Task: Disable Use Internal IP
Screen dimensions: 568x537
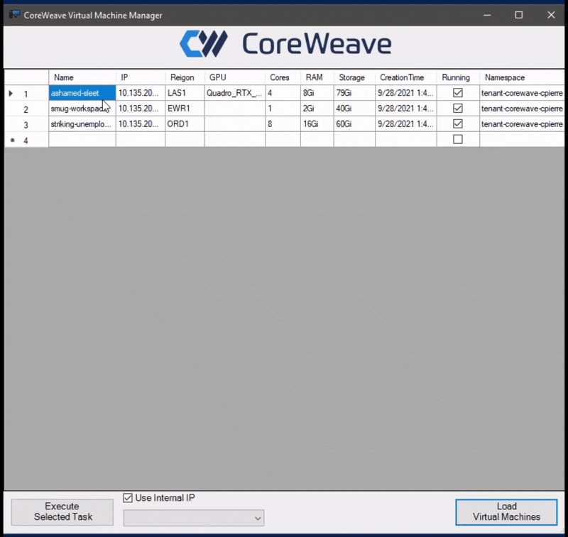Action: 128,497
